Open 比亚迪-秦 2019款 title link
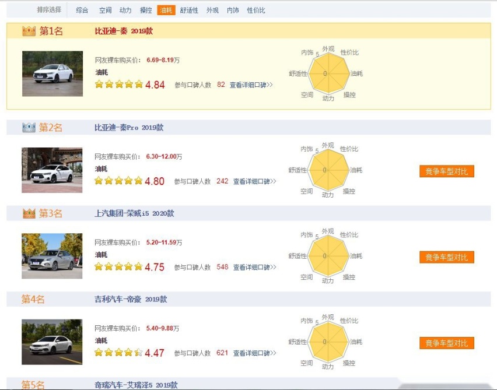Screen dimensions: 497x390 point(124,31)
